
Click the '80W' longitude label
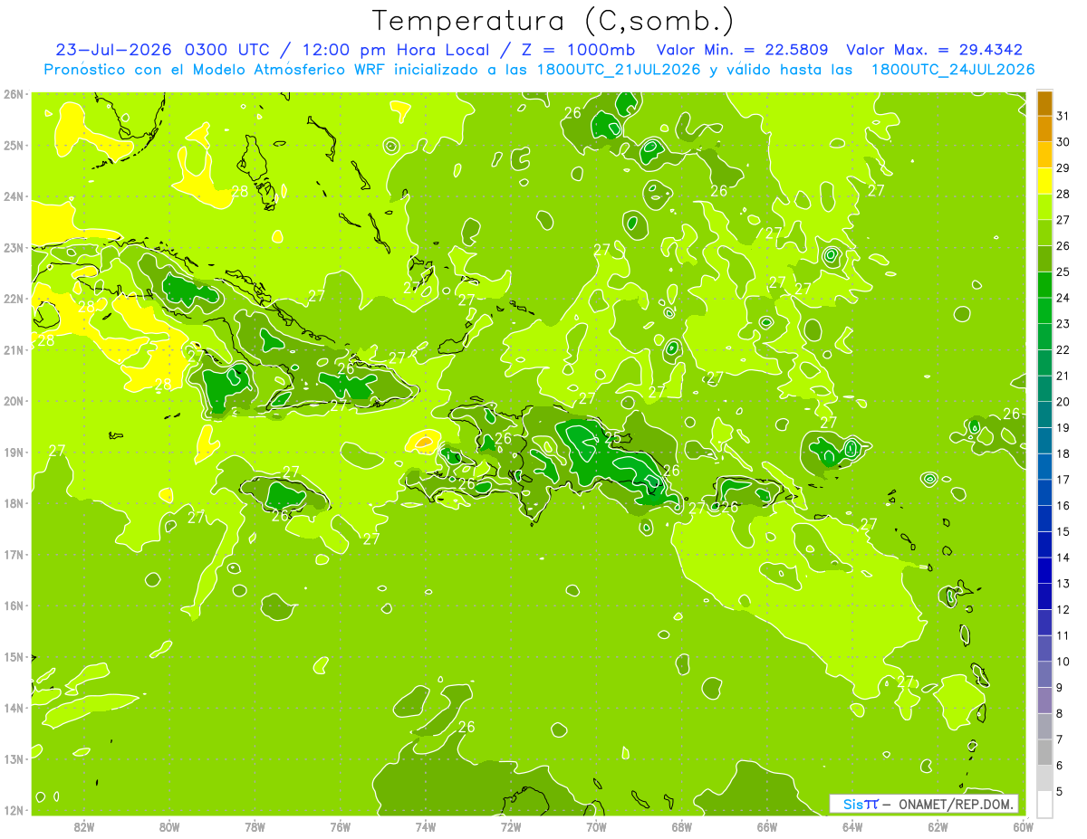pyautogui.click(x=169, y=826)
